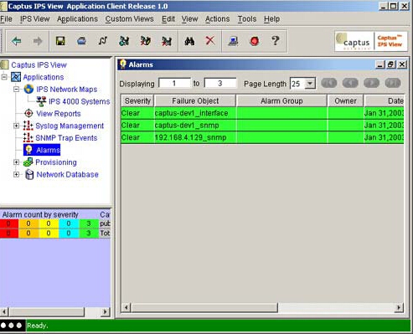This screenshot has width=413, height=334.
Task: Click the Applications map icon in tree
Action: point(16,77)
